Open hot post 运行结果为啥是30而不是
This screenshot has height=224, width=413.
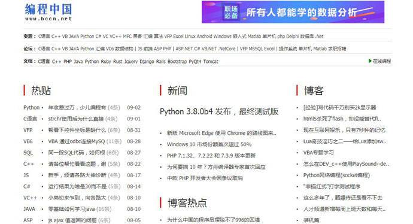click(x=77, y=187)
